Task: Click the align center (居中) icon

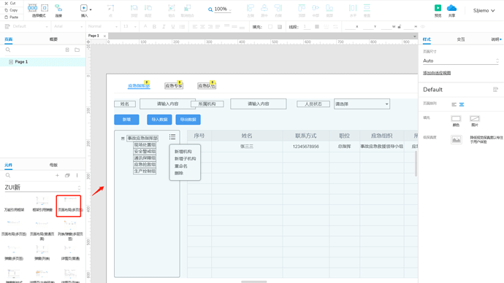Action: (264, 8)
